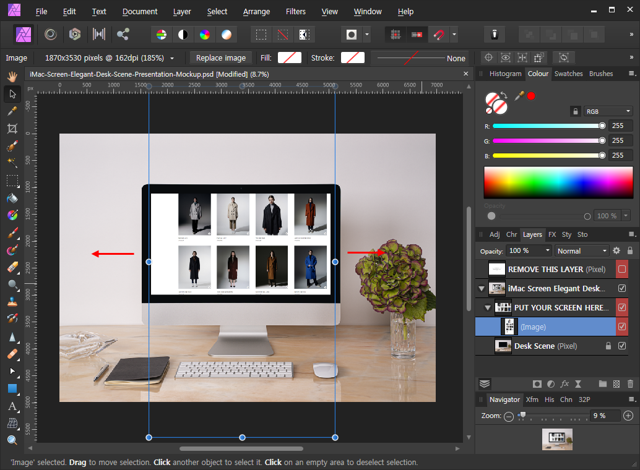Viewport: 640px width, 470px height.
Task: Select the Zoom magnifier tool
Action: pos(12,440)
